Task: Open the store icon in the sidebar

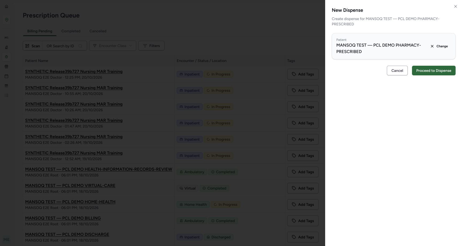Action: (6, 67)
